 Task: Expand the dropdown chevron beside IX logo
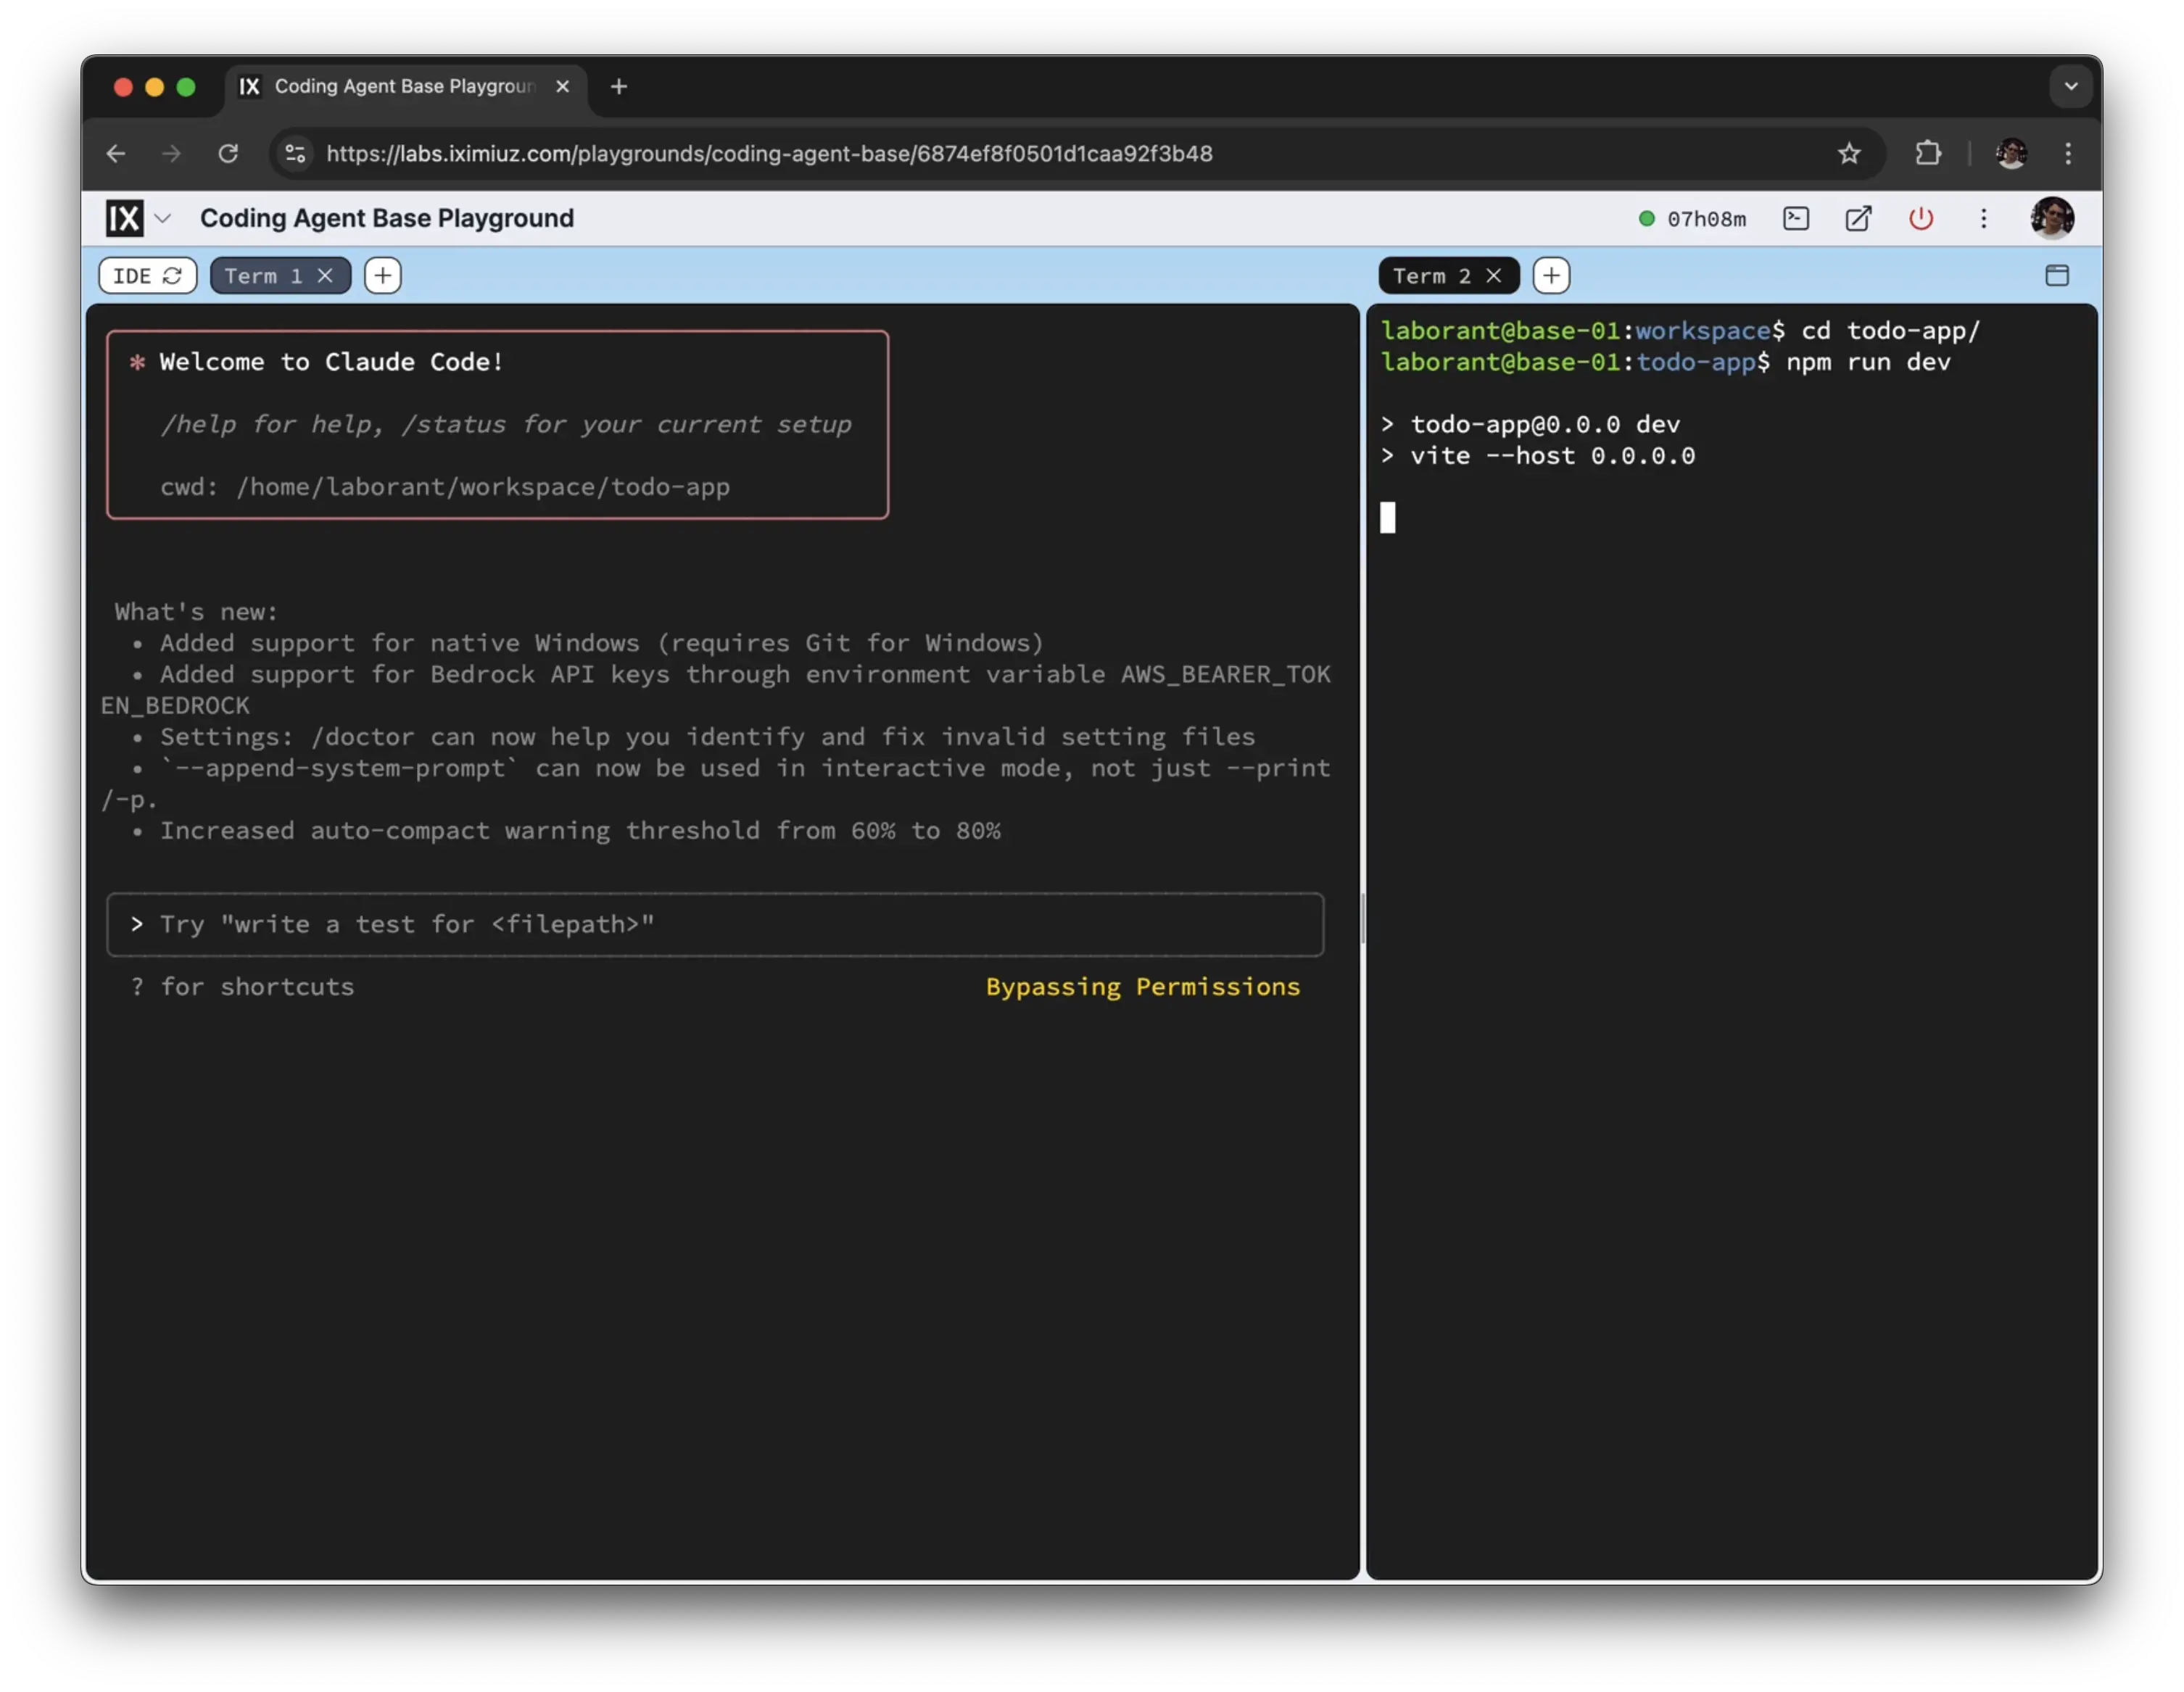(x=163, y=218)
